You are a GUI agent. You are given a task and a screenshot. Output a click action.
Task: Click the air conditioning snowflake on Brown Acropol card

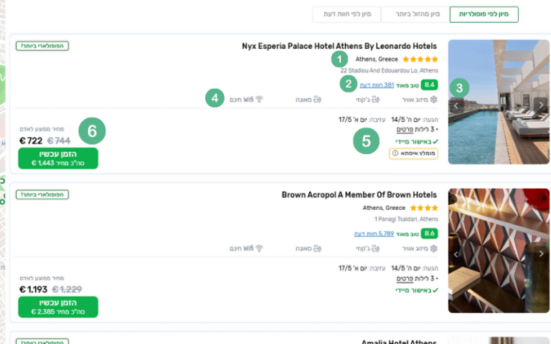coord(433,248)
